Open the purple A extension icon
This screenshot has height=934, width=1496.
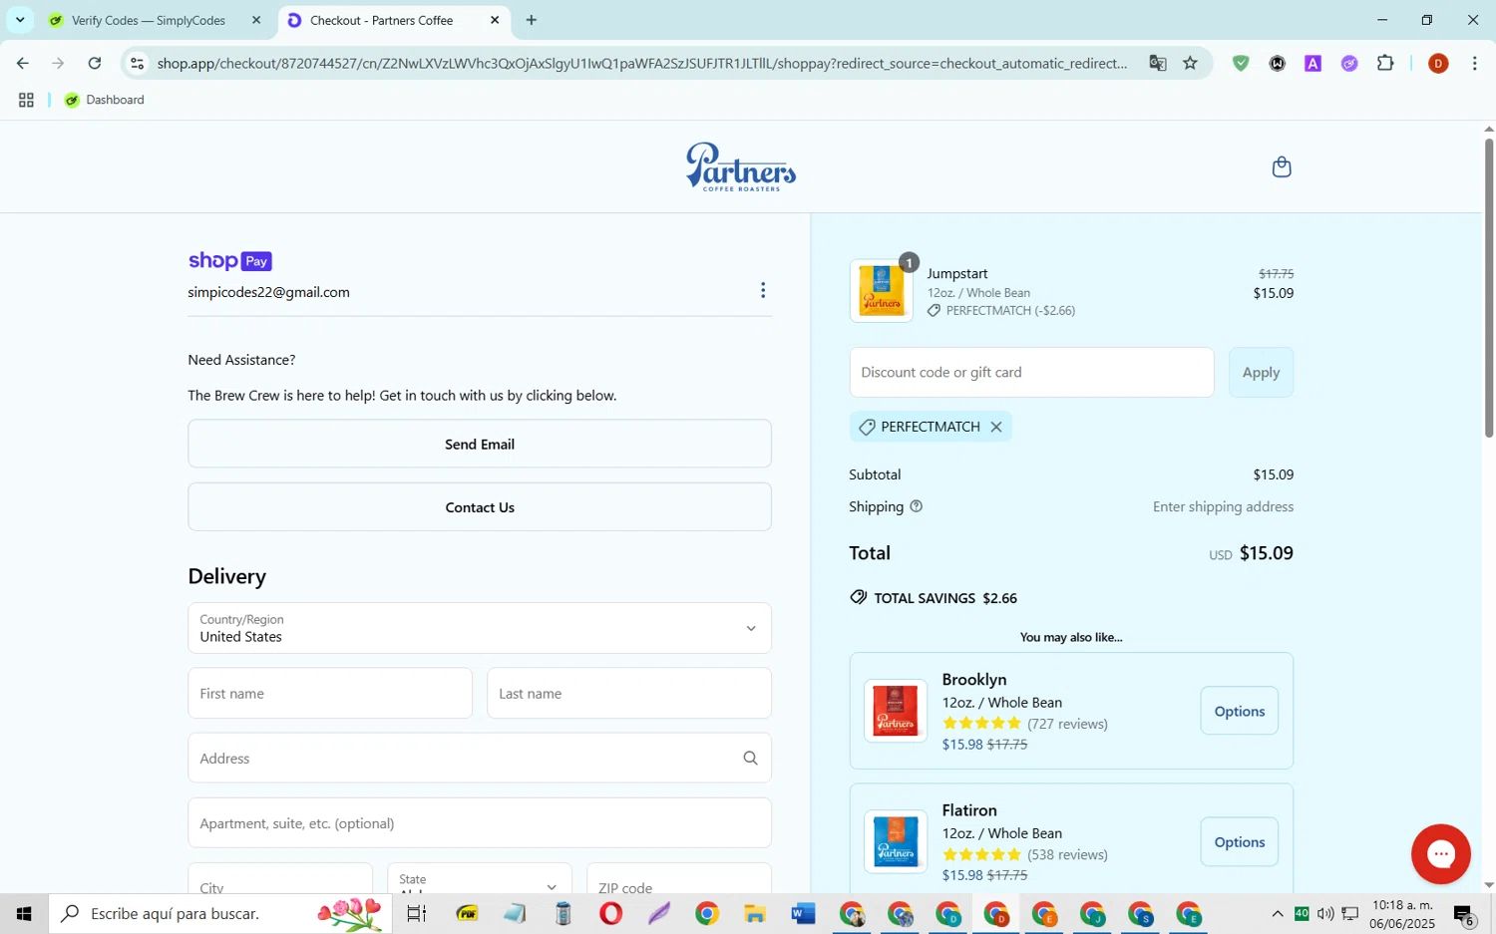pos(1313,64)
